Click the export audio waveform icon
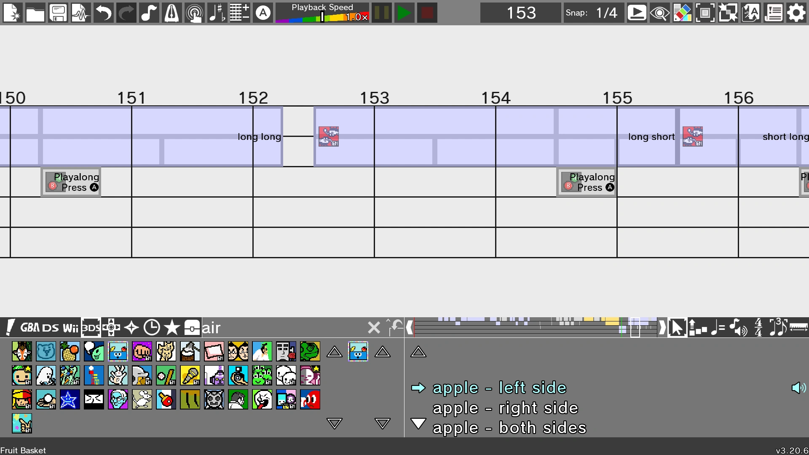Image resolution: width=809 pixels, height=455 pixels. click(80, 13)
